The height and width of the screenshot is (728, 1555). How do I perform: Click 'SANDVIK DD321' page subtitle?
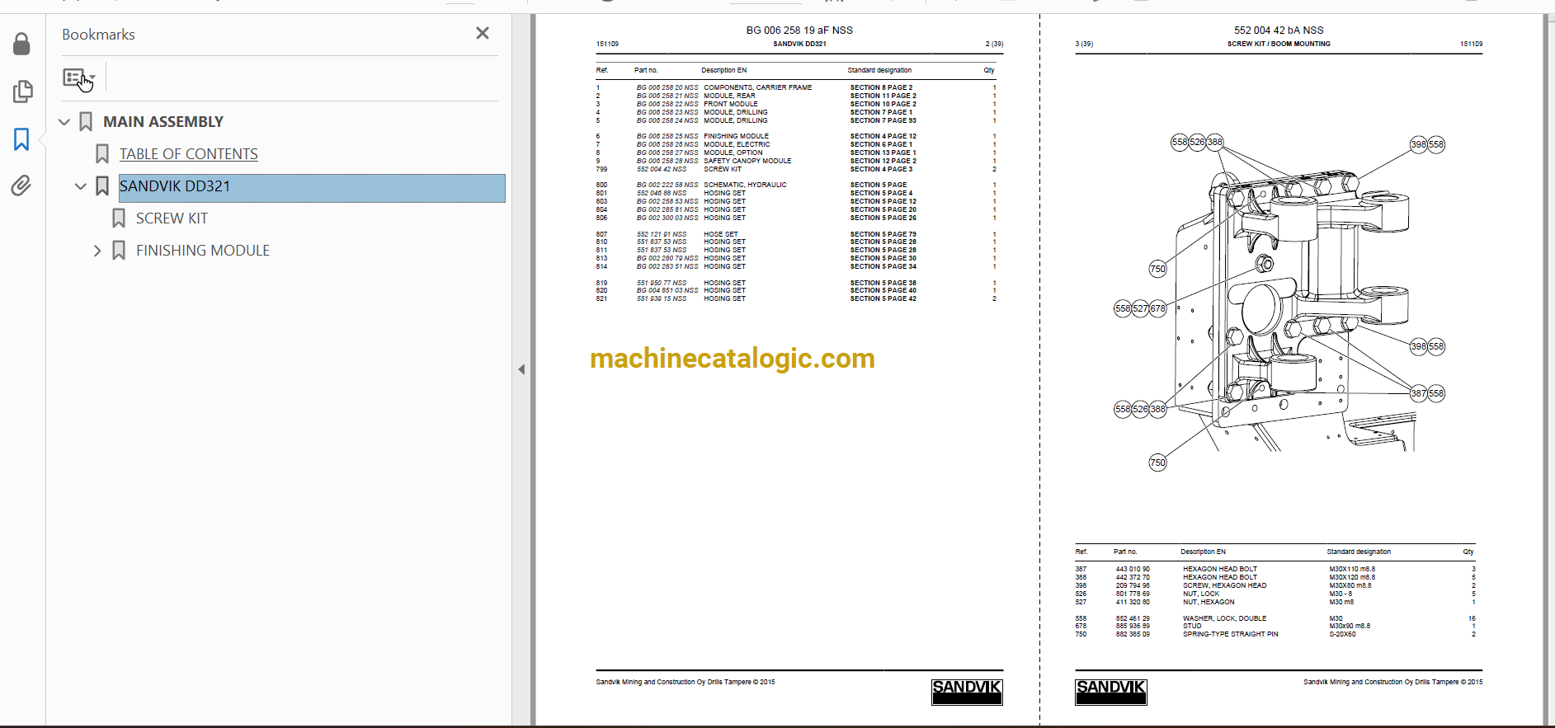(799, 44)
